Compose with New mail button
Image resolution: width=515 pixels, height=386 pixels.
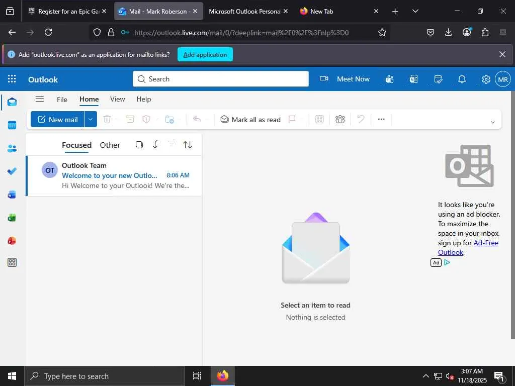coord(57,119)
